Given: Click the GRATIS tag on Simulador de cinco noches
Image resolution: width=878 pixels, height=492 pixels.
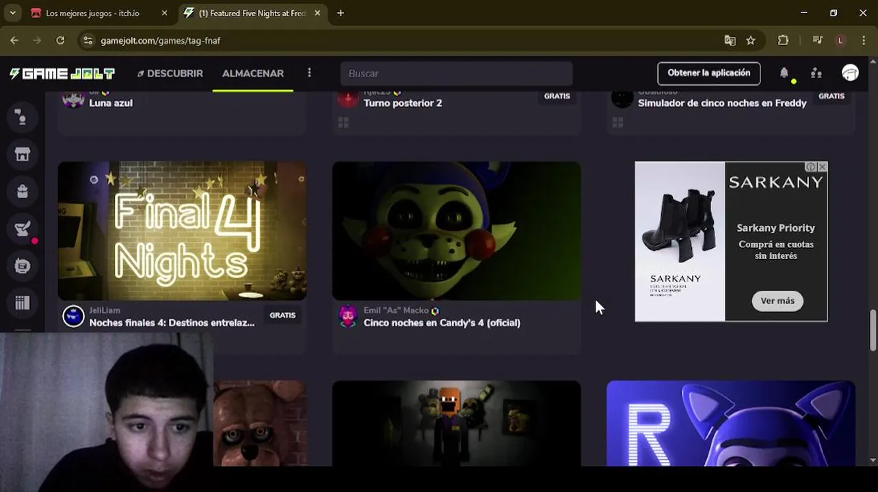Looking at the screenshot, I should pos(832,96).
